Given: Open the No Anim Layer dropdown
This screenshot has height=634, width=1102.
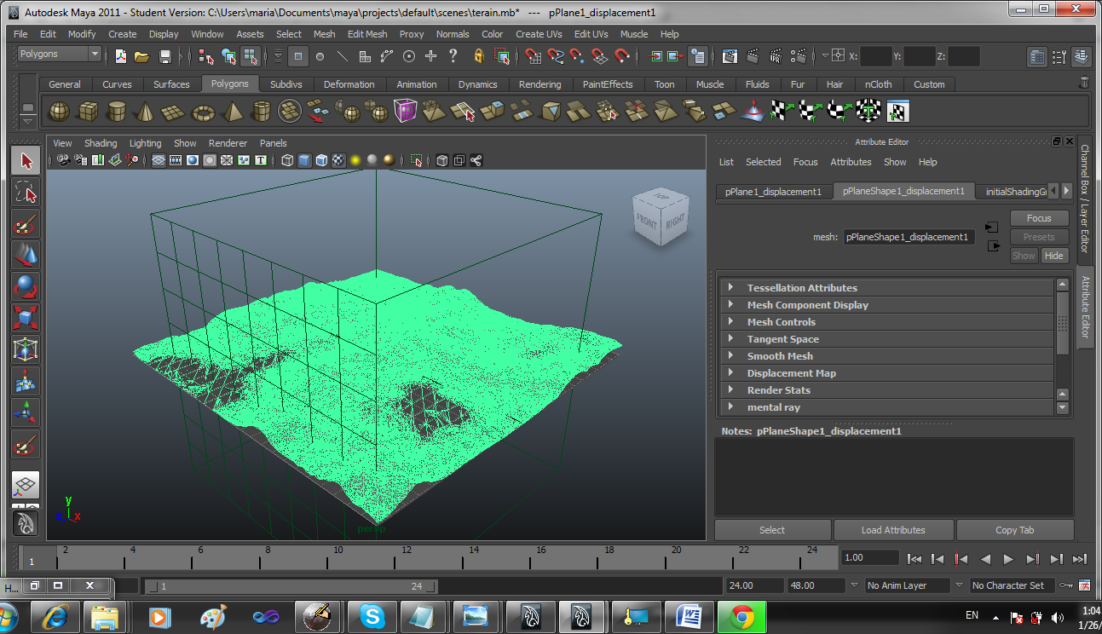Looking at the screenshot, I should [906, 585].
